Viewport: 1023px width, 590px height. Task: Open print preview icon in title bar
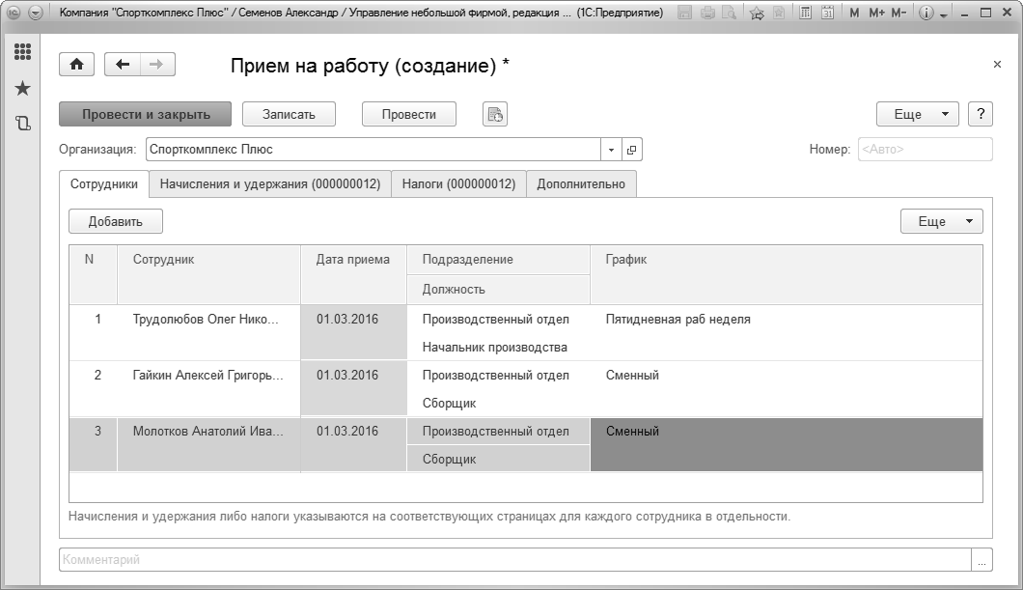[x=729, y=13]
